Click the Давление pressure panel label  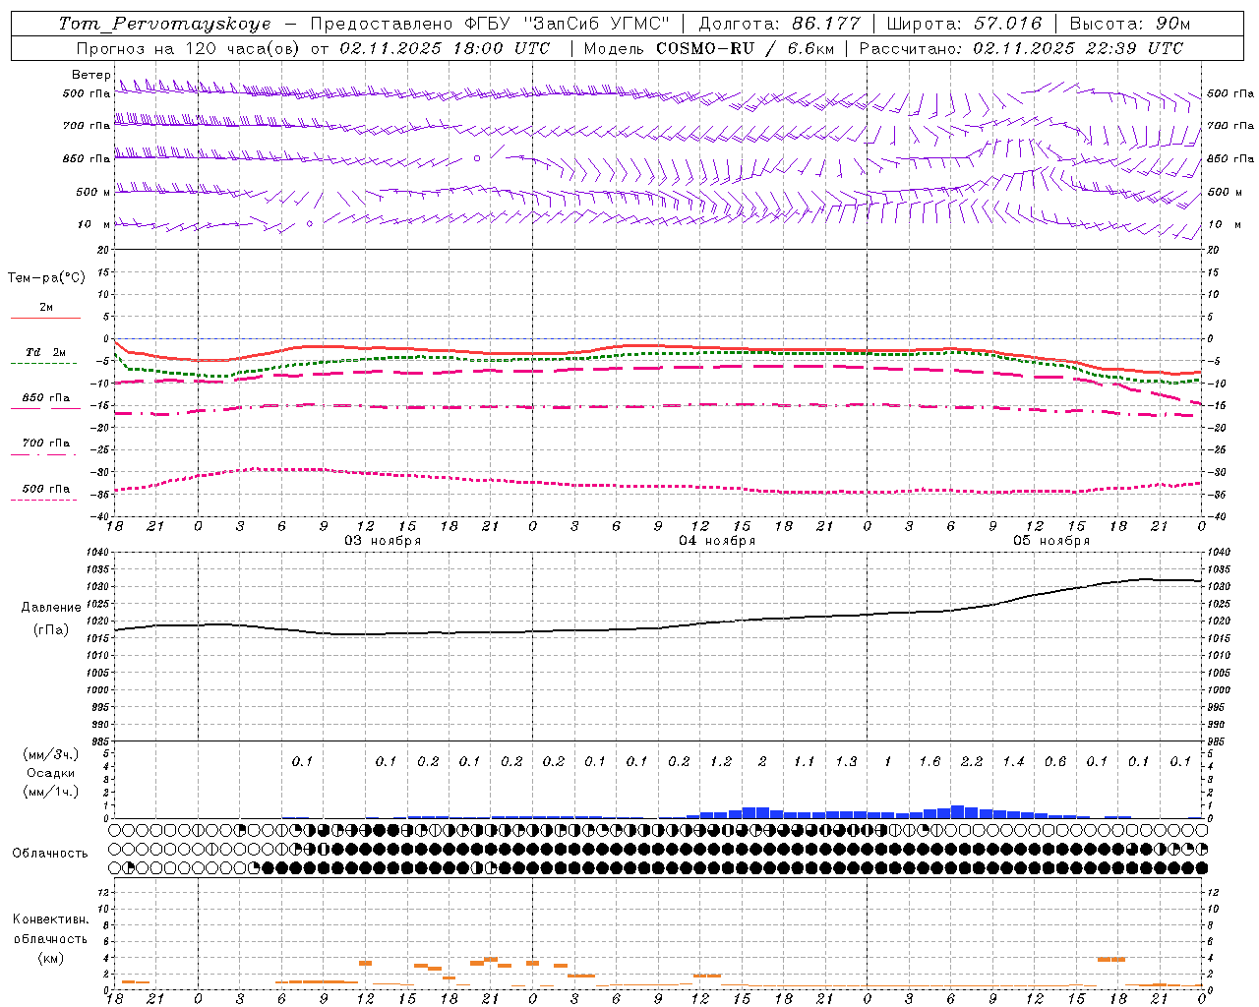pos(51,608)
